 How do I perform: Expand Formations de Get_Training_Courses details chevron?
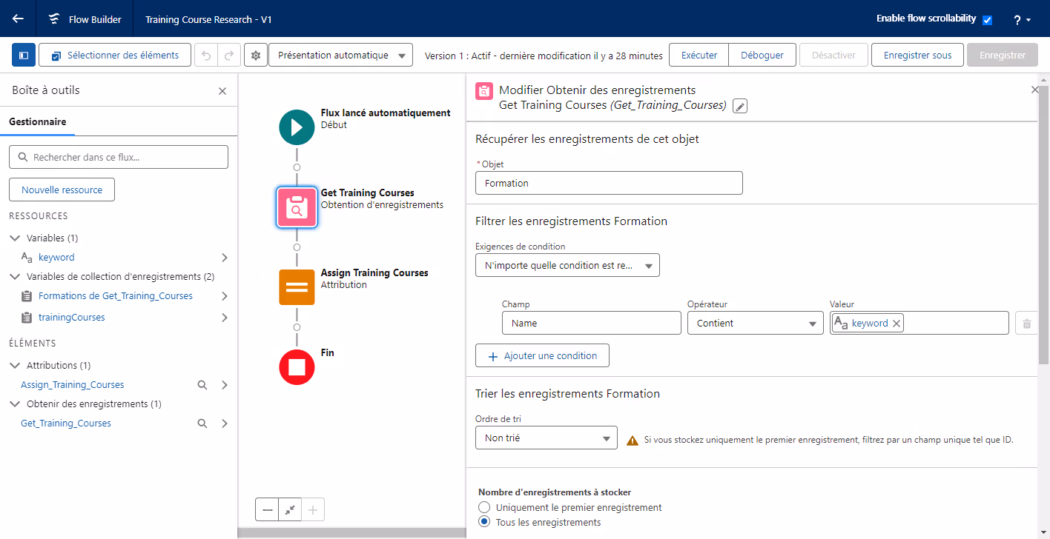225,296
